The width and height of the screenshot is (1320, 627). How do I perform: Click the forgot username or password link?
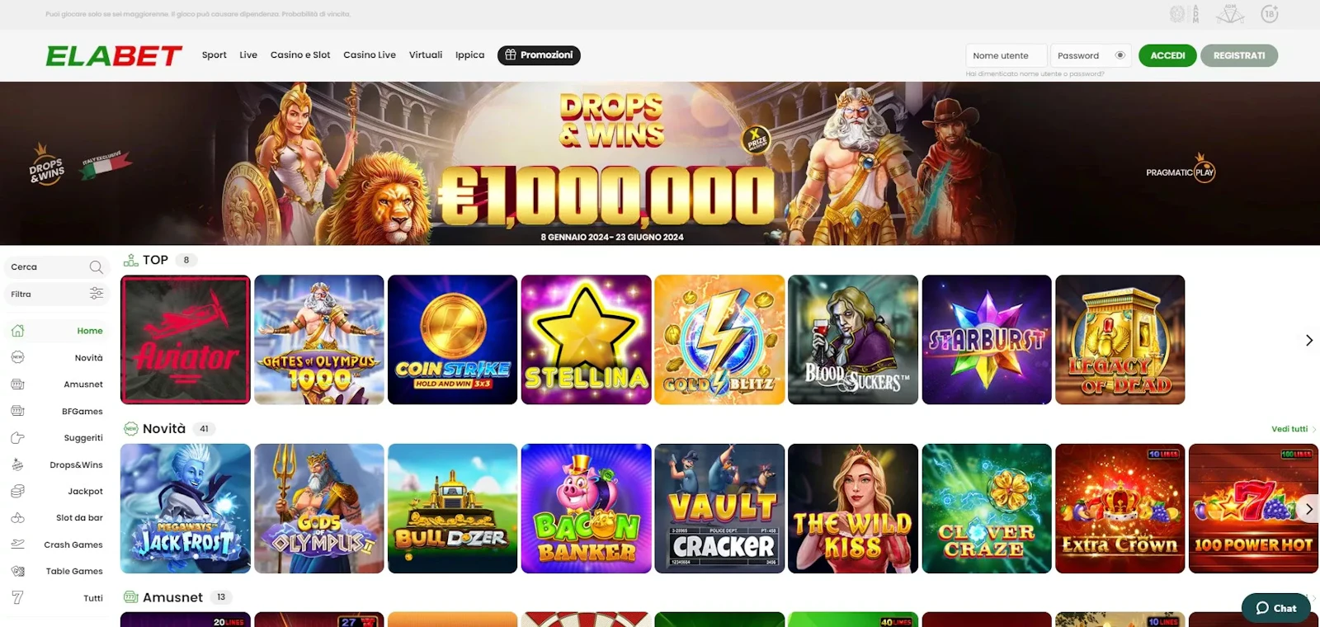click(x=1035, y=74)
